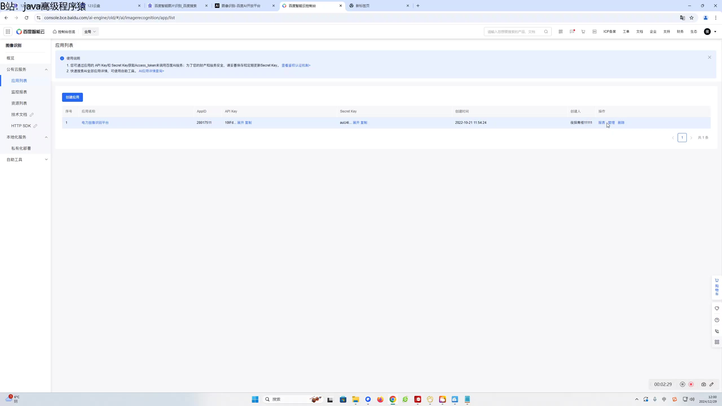Click the QR code icon in header

pyautogui.click(x=561, y=32)
